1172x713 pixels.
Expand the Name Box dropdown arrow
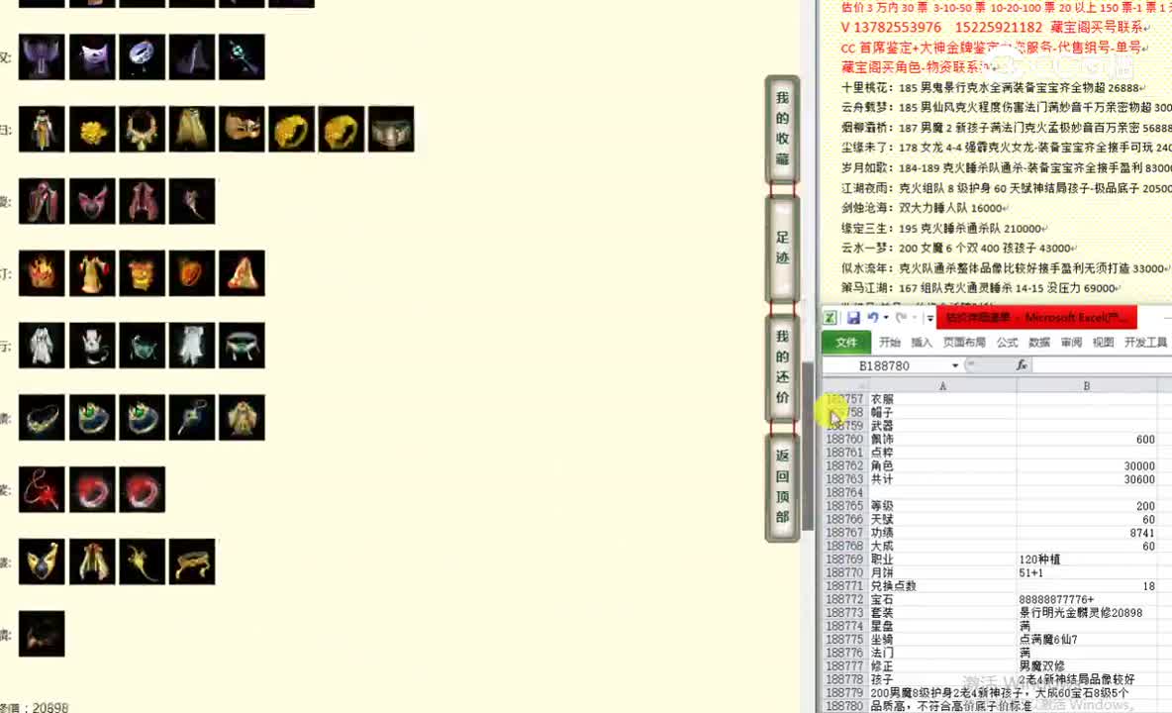pos(954,365)
